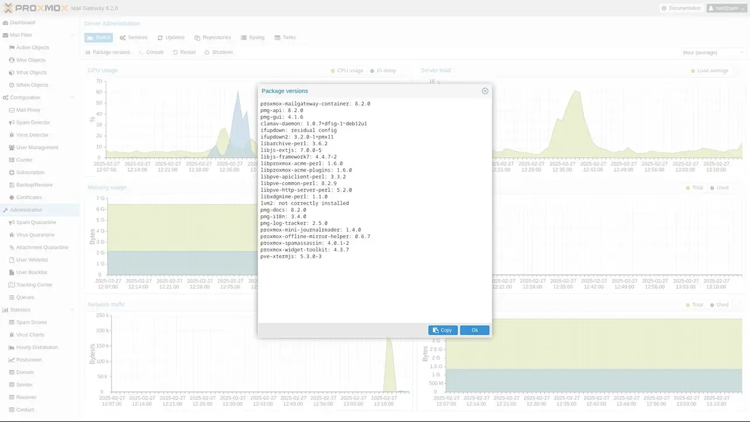The image size is (750, 422).
Task: Click the Subscription support icon
Action: (x=12, y=173)
